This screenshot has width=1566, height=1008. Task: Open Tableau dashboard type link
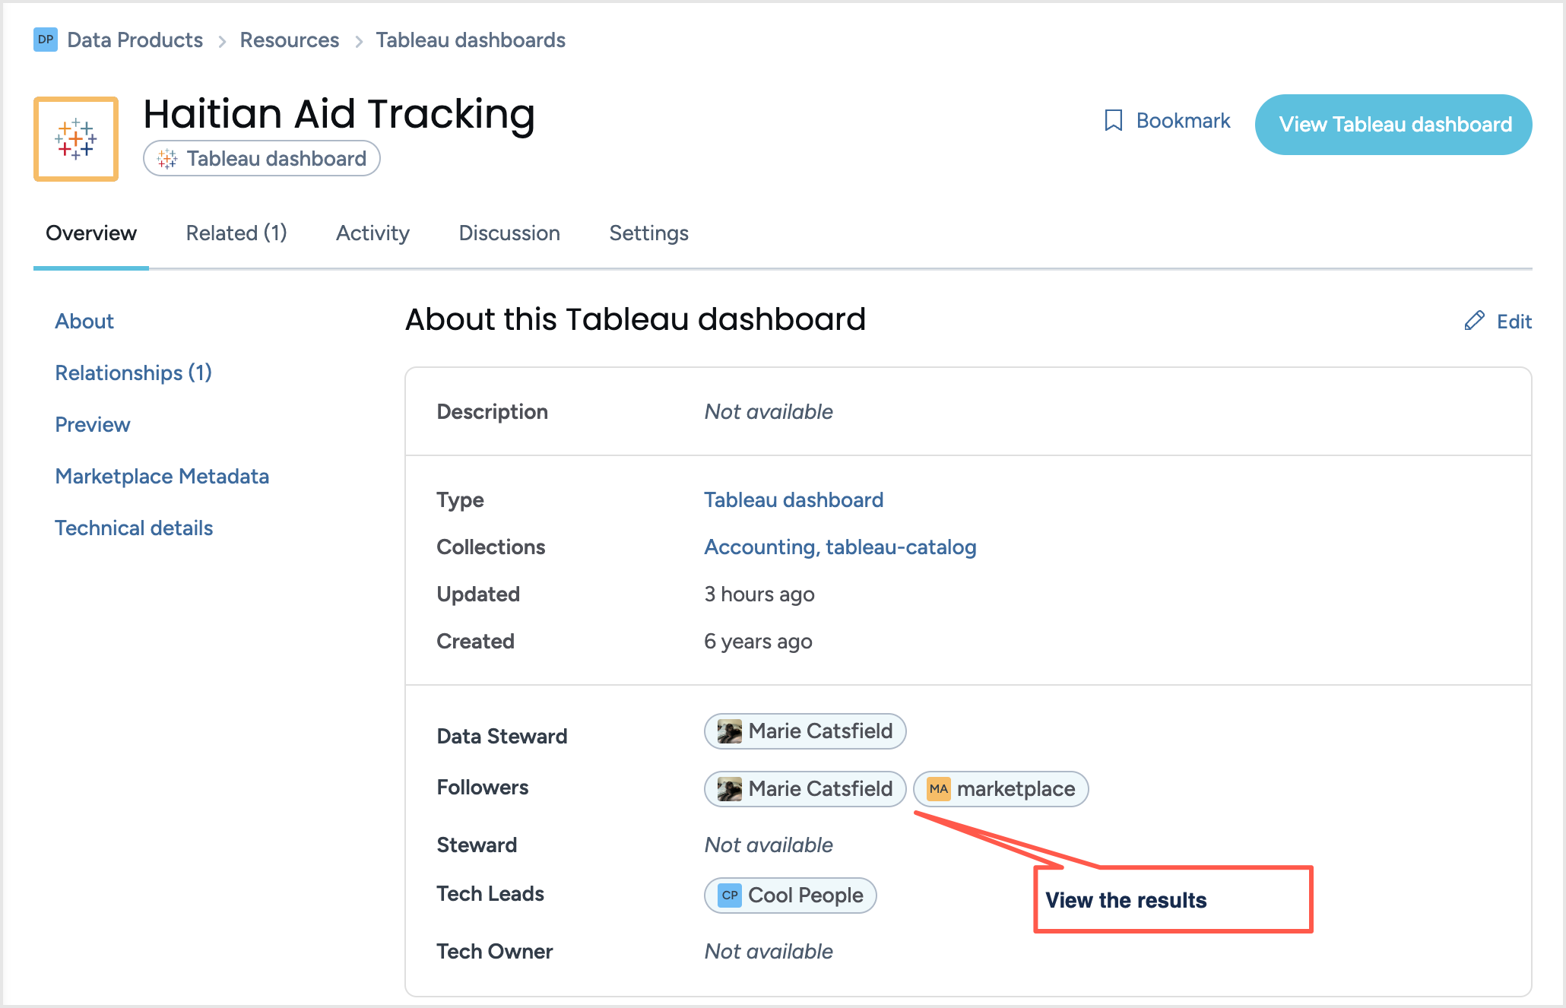pos(794,499)
